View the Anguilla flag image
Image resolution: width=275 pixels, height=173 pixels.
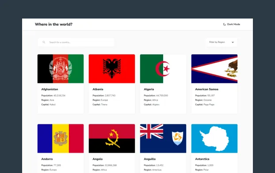(163, 139)
